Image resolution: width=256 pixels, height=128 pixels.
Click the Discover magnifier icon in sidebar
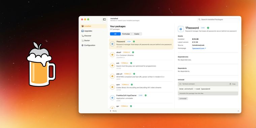tap(83, 36)
